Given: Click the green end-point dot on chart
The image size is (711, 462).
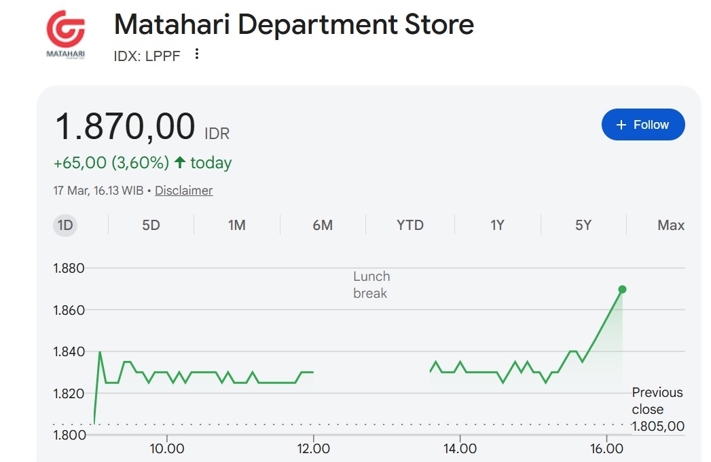Looking at the screenshot, I should point(622,290).
